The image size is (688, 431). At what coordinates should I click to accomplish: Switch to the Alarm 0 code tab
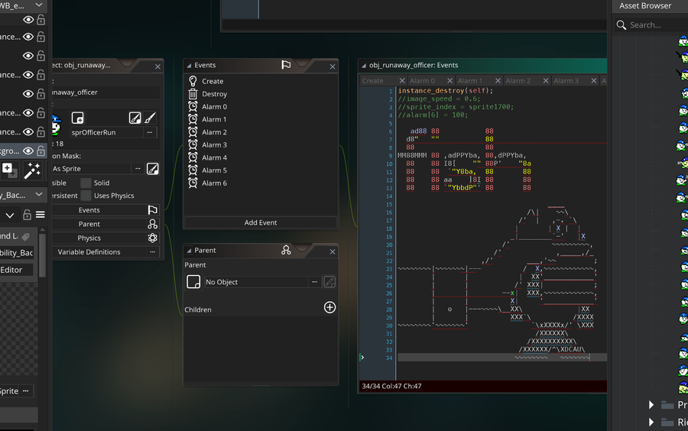pyautogui.click(x=422, y=81)
